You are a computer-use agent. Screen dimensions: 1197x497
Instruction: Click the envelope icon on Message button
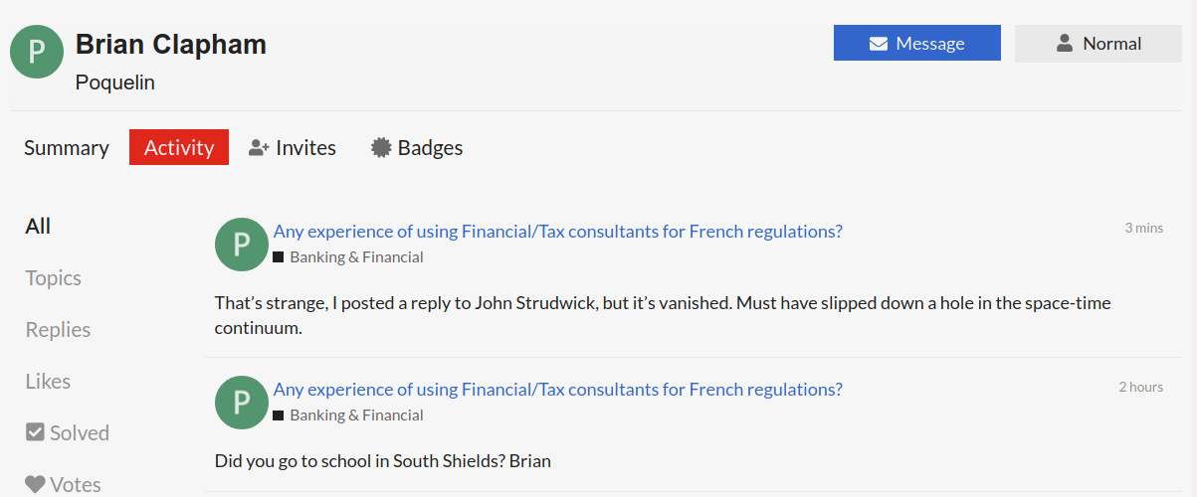click(878, 44)
